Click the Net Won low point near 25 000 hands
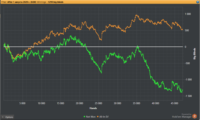Image resolution: width=200 pixels, height=120 pixels. (101, 73)
